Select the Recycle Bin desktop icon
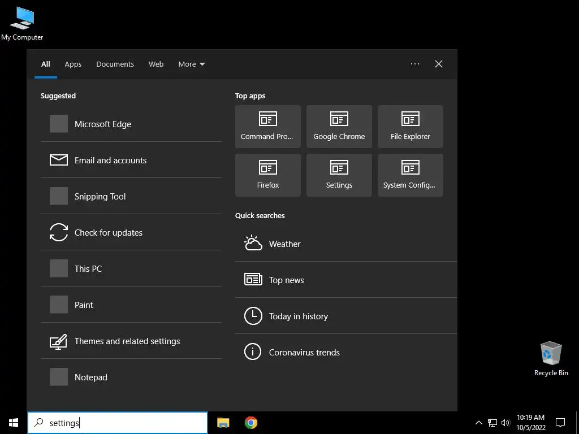The image size is (579, 434). coord(551,359)
